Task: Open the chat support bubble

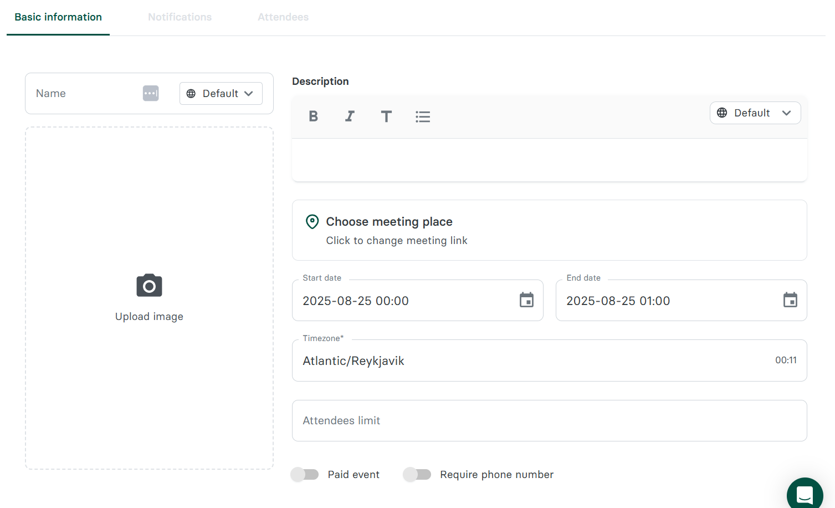Action: [805, 494]
